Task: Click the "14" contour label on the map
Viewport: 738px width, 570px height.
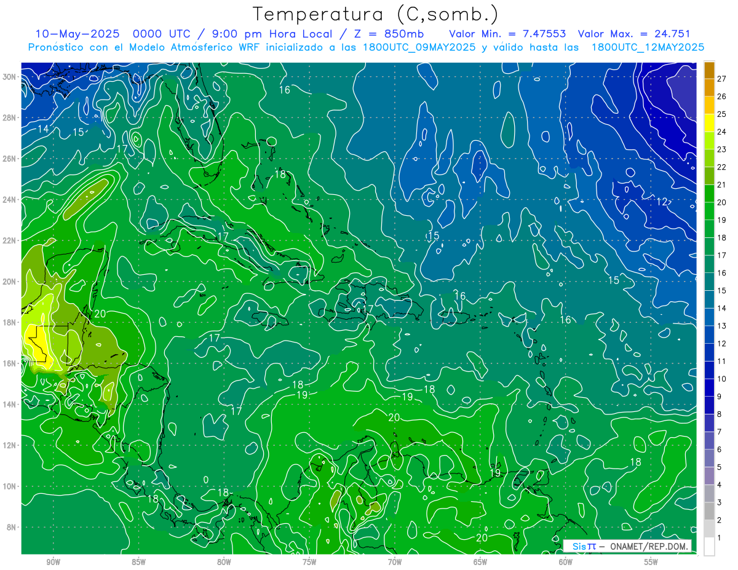Action: click(x=43, y=129)
